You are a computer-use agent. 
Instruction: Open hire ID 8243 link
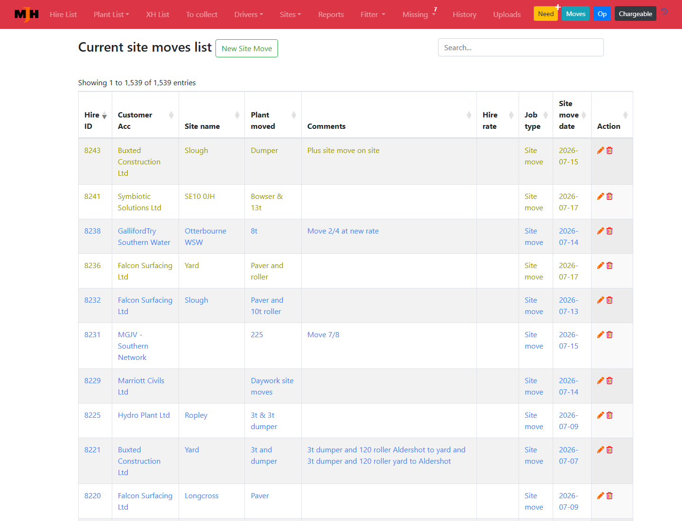click(x=92, y=150)
